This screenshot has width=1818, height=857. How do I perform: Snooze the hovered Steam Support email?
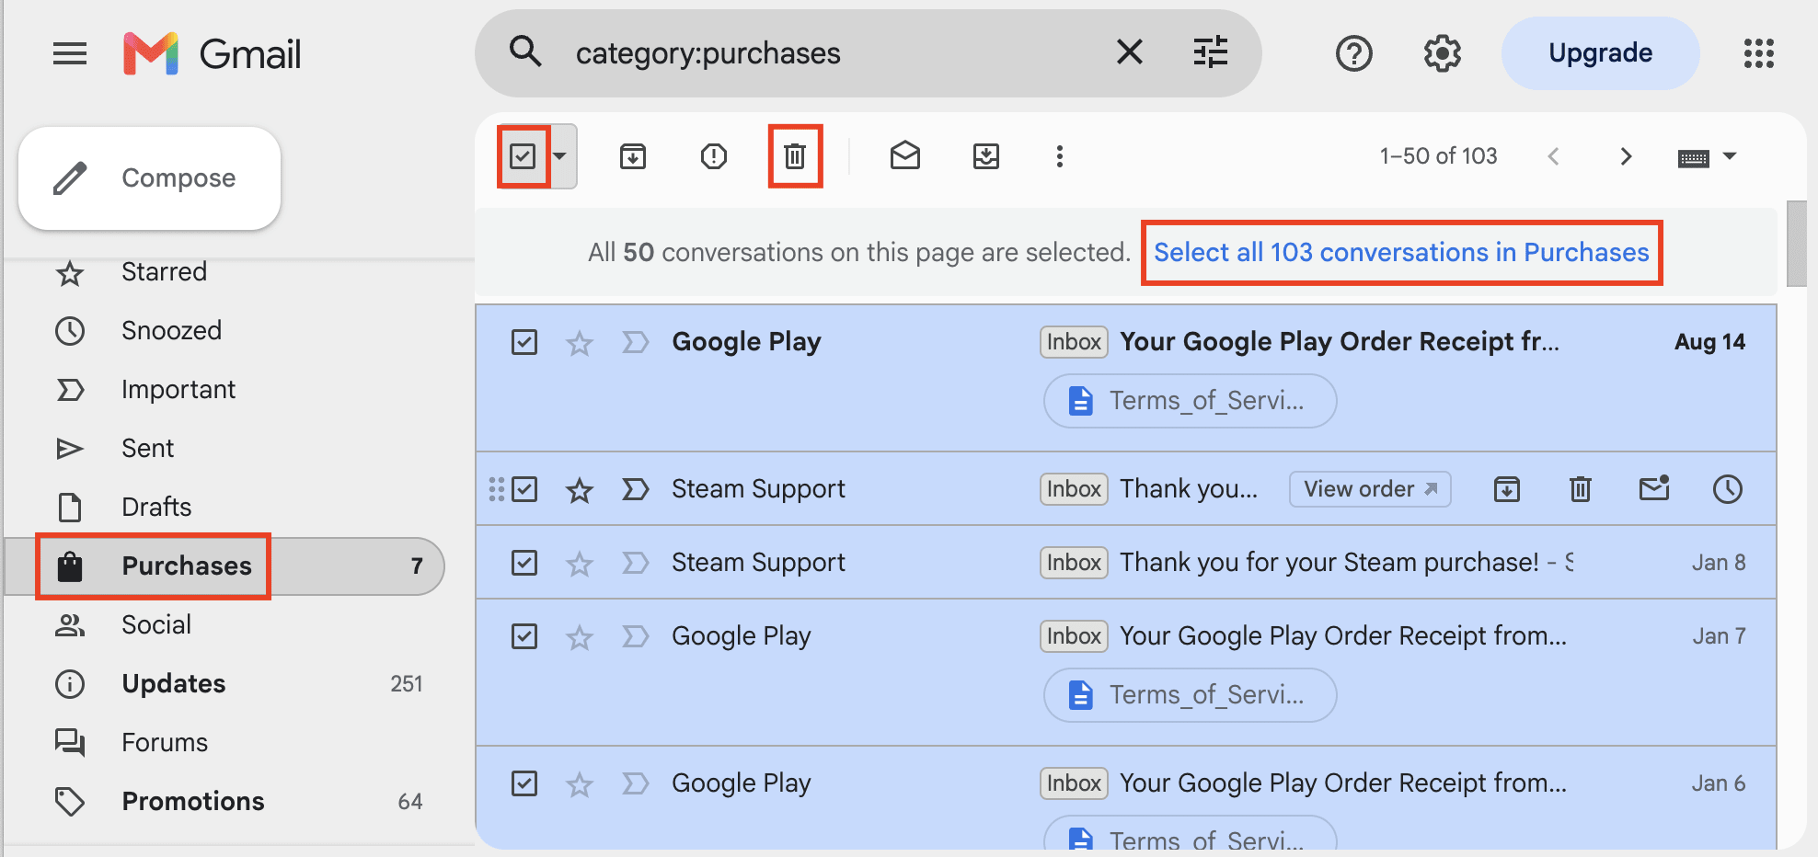coord(1728,489)
